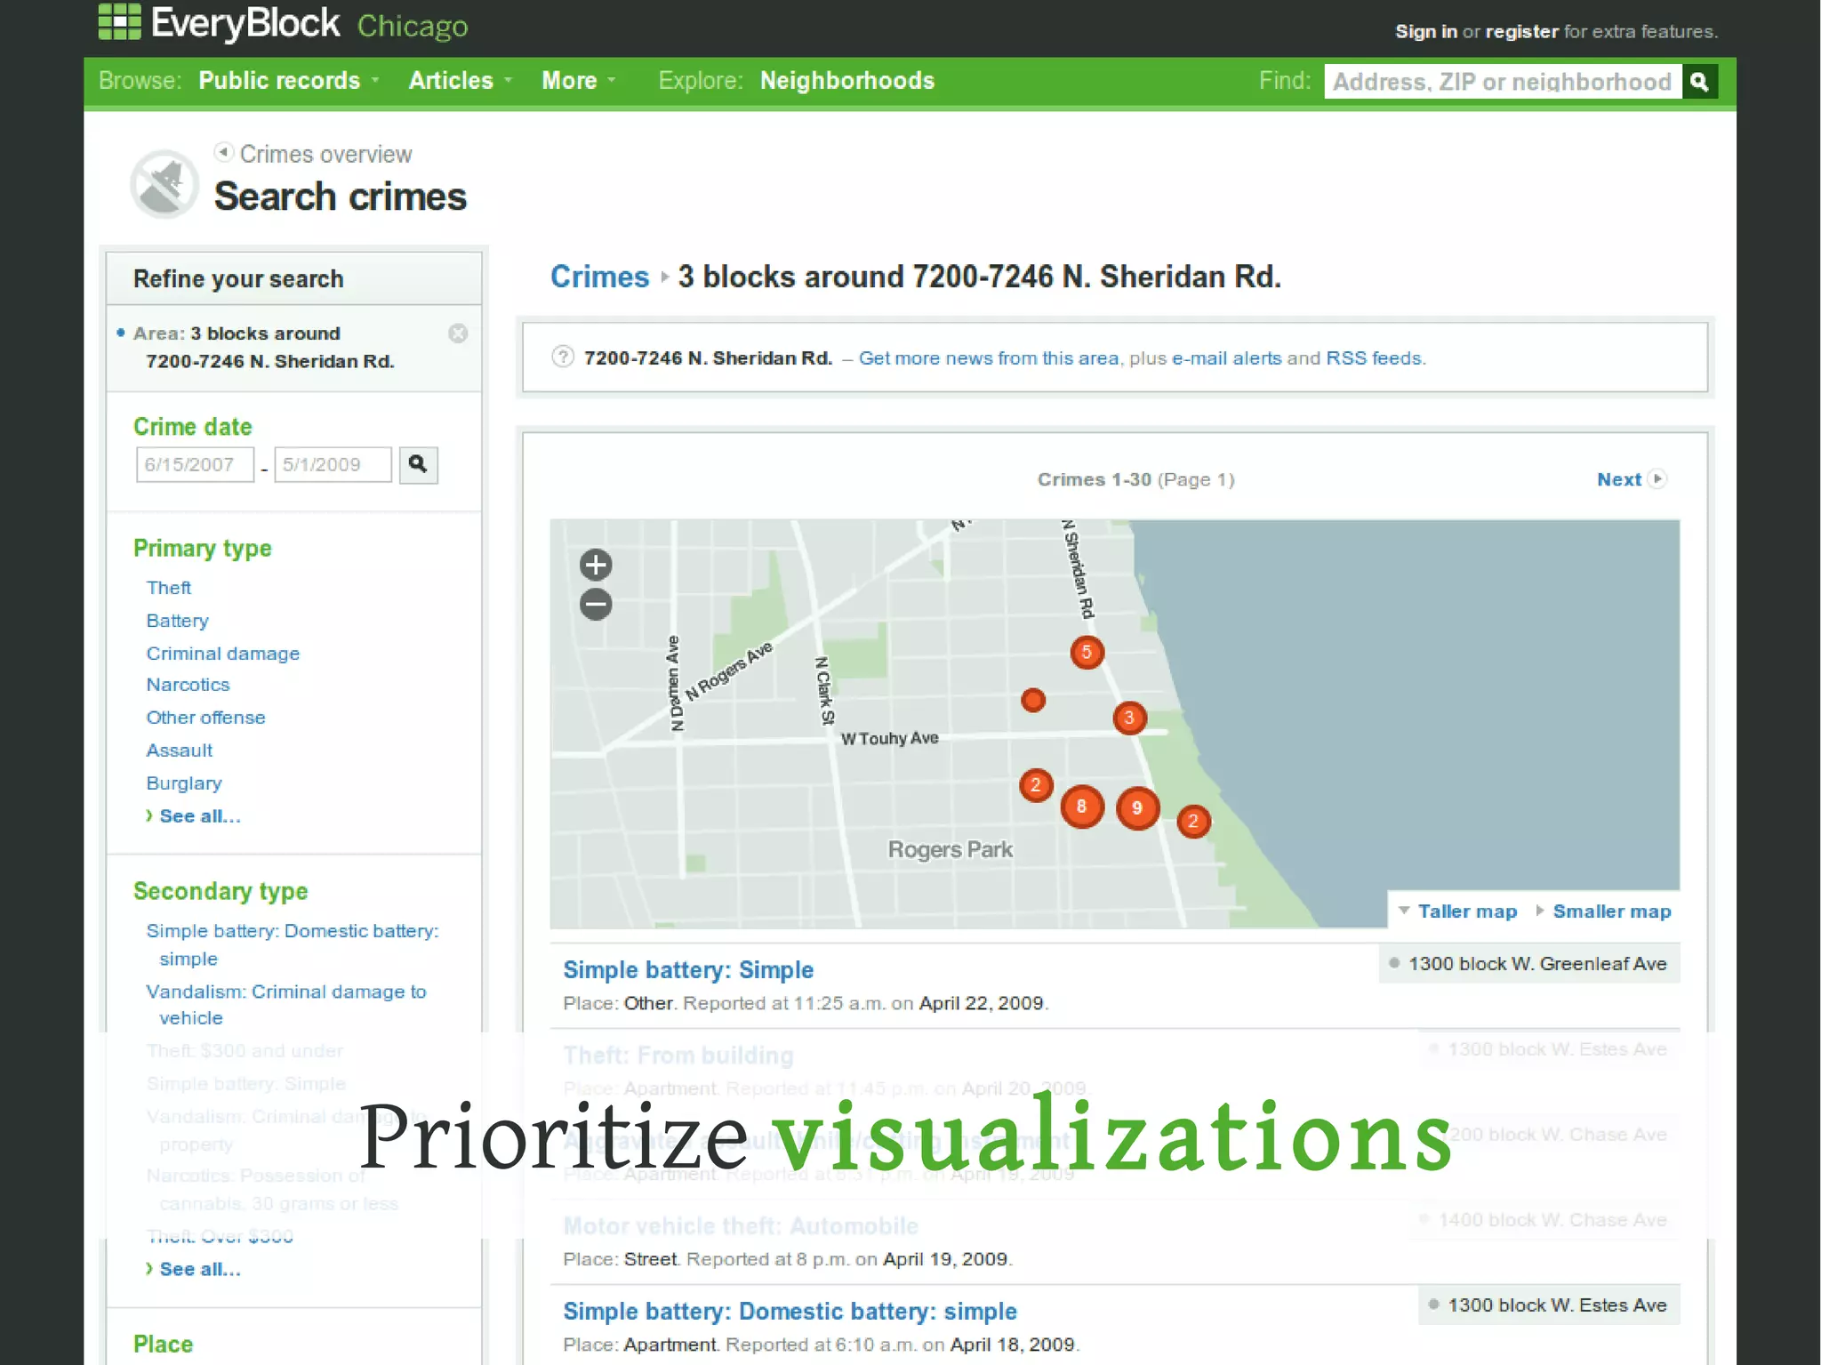The image size is (1821, 1365).
Task: Expand See all primary types
Action: tap(199, 816)
